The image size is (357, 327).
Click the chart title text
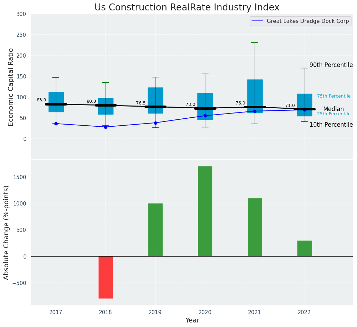(x=187, y=8)
